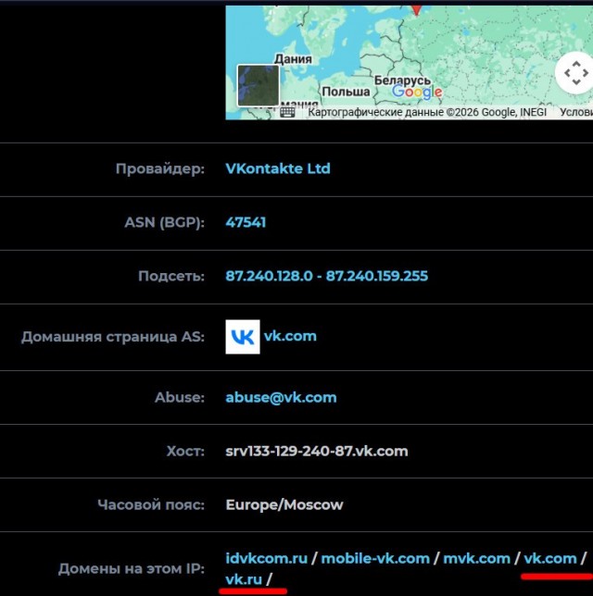Select time zone value Europe/Moscow
The image size is (593, 596).
tap(284, 504)
